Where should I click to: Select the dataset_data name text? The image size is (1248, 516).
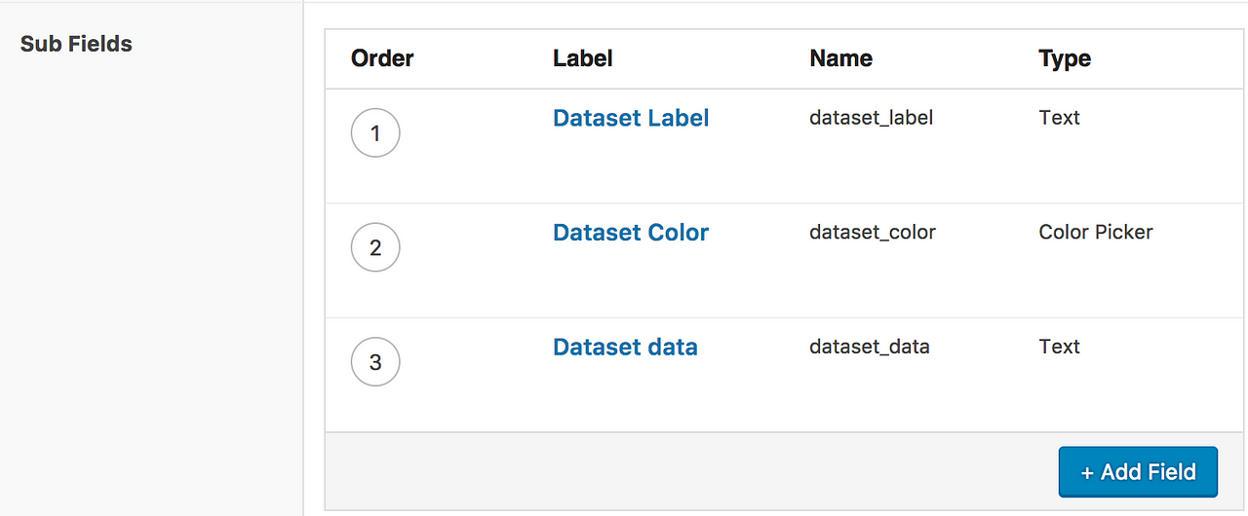point(870,348)
